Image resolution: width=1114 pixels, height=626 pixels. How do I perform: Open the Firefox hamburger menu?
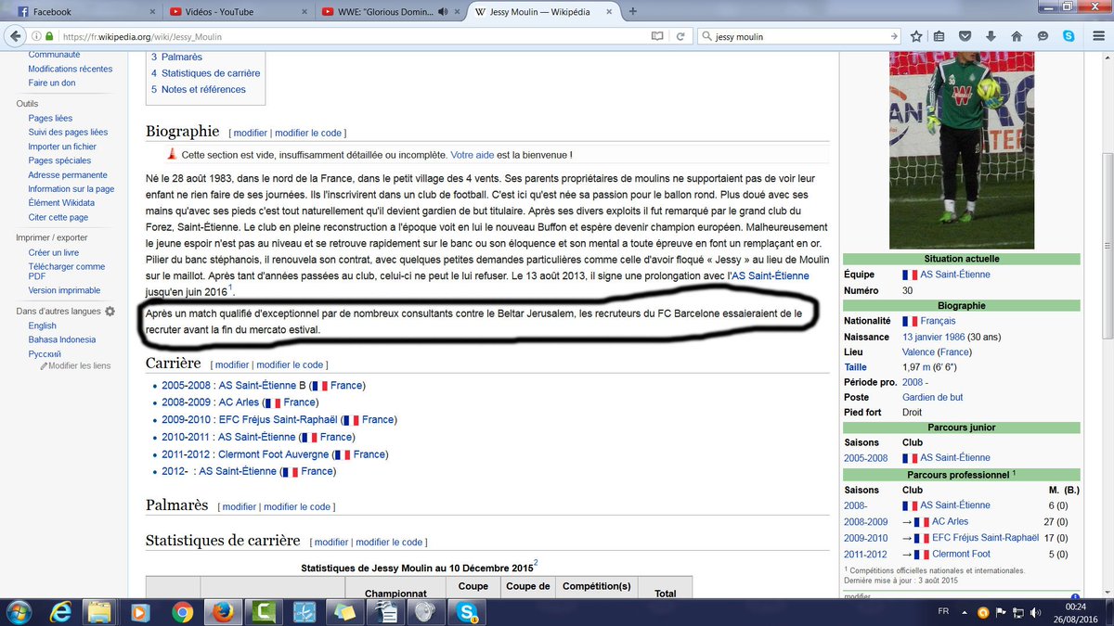1096,36
